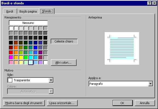Click Mostra barra degli strumenti

tap(24, 103)
